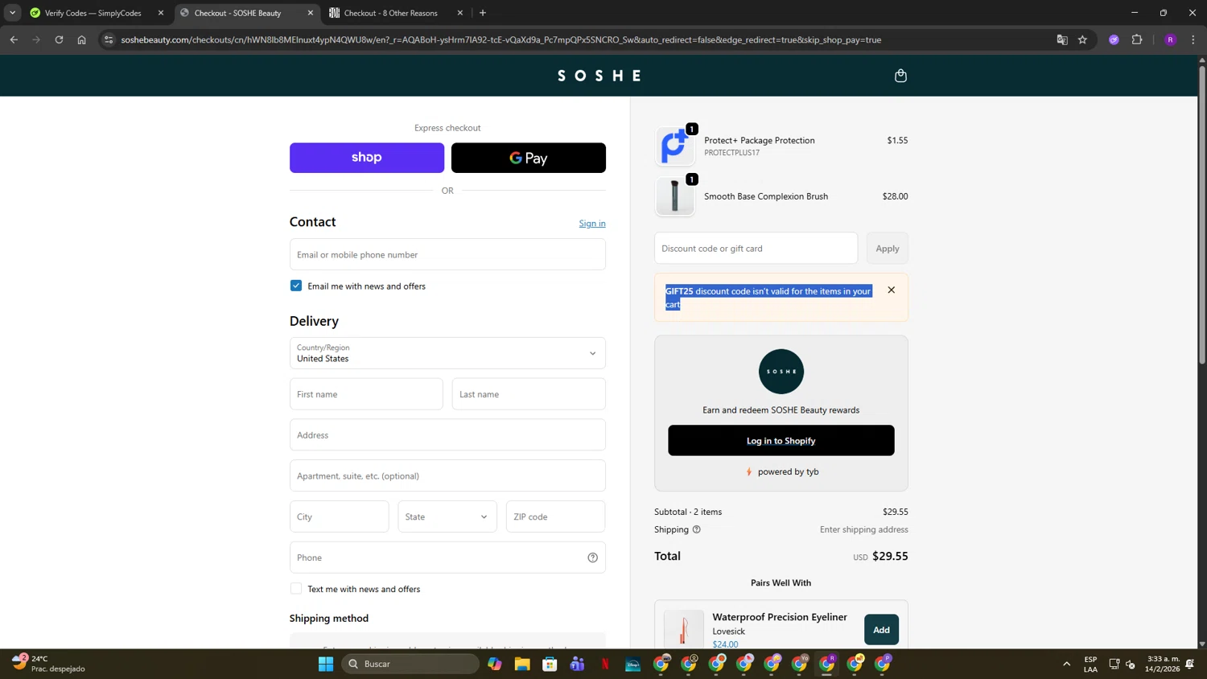Screen dimensions: 1207x679
Task: Click the purple extension icon in toolbar
Action: tap(1114, 39)
